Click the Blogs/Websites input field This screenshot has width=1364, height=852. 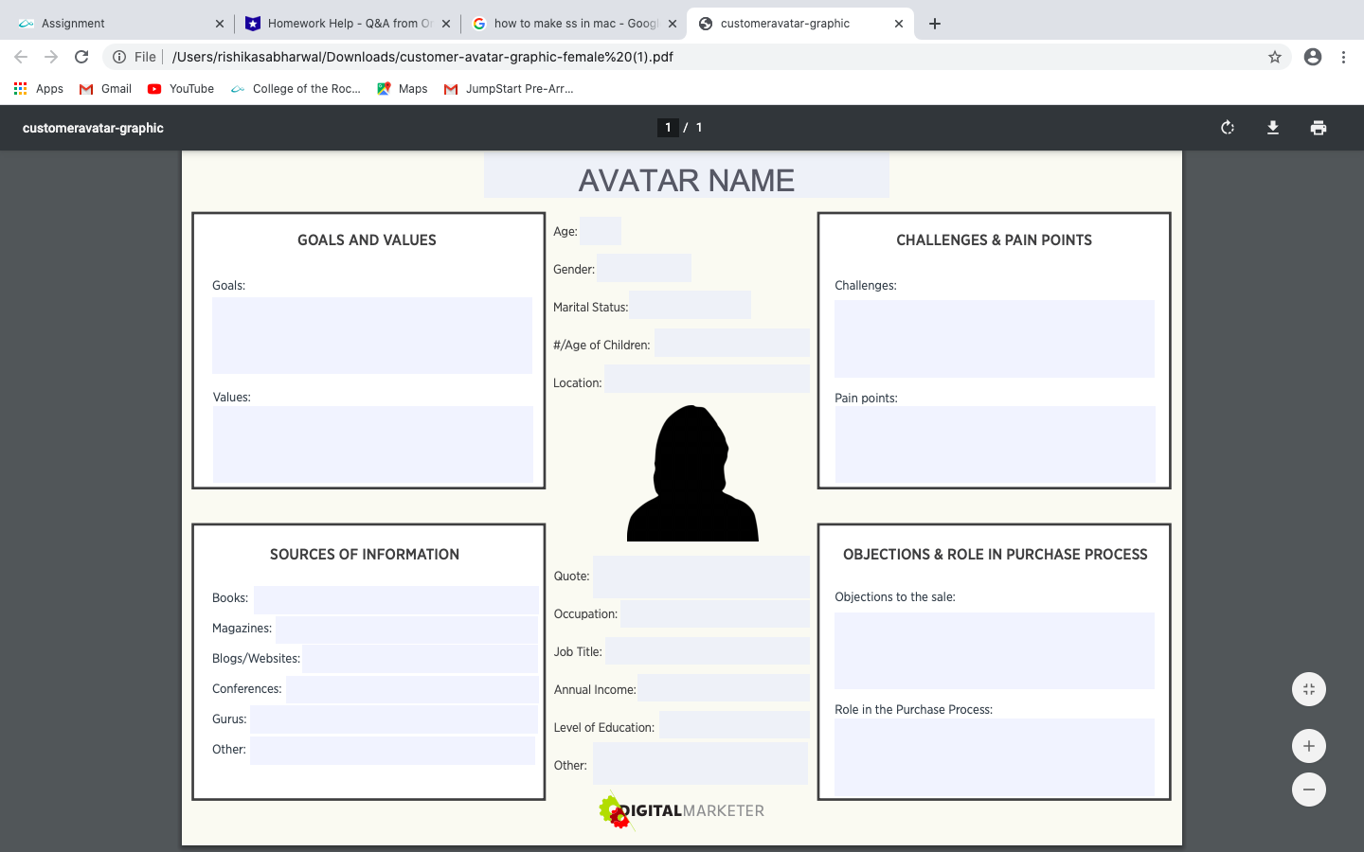[x=421, y=659]
